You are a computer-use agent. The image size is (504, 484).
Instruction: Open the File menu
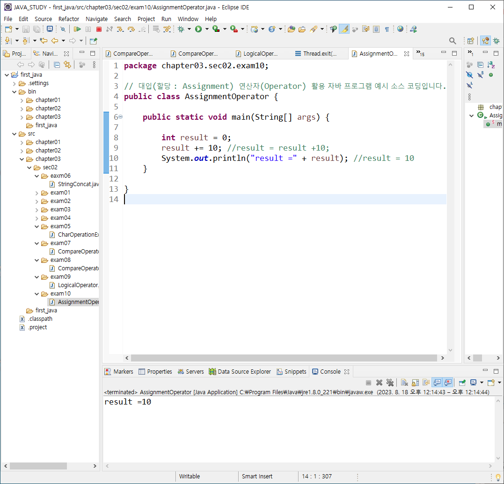click(x=8, y=19)
